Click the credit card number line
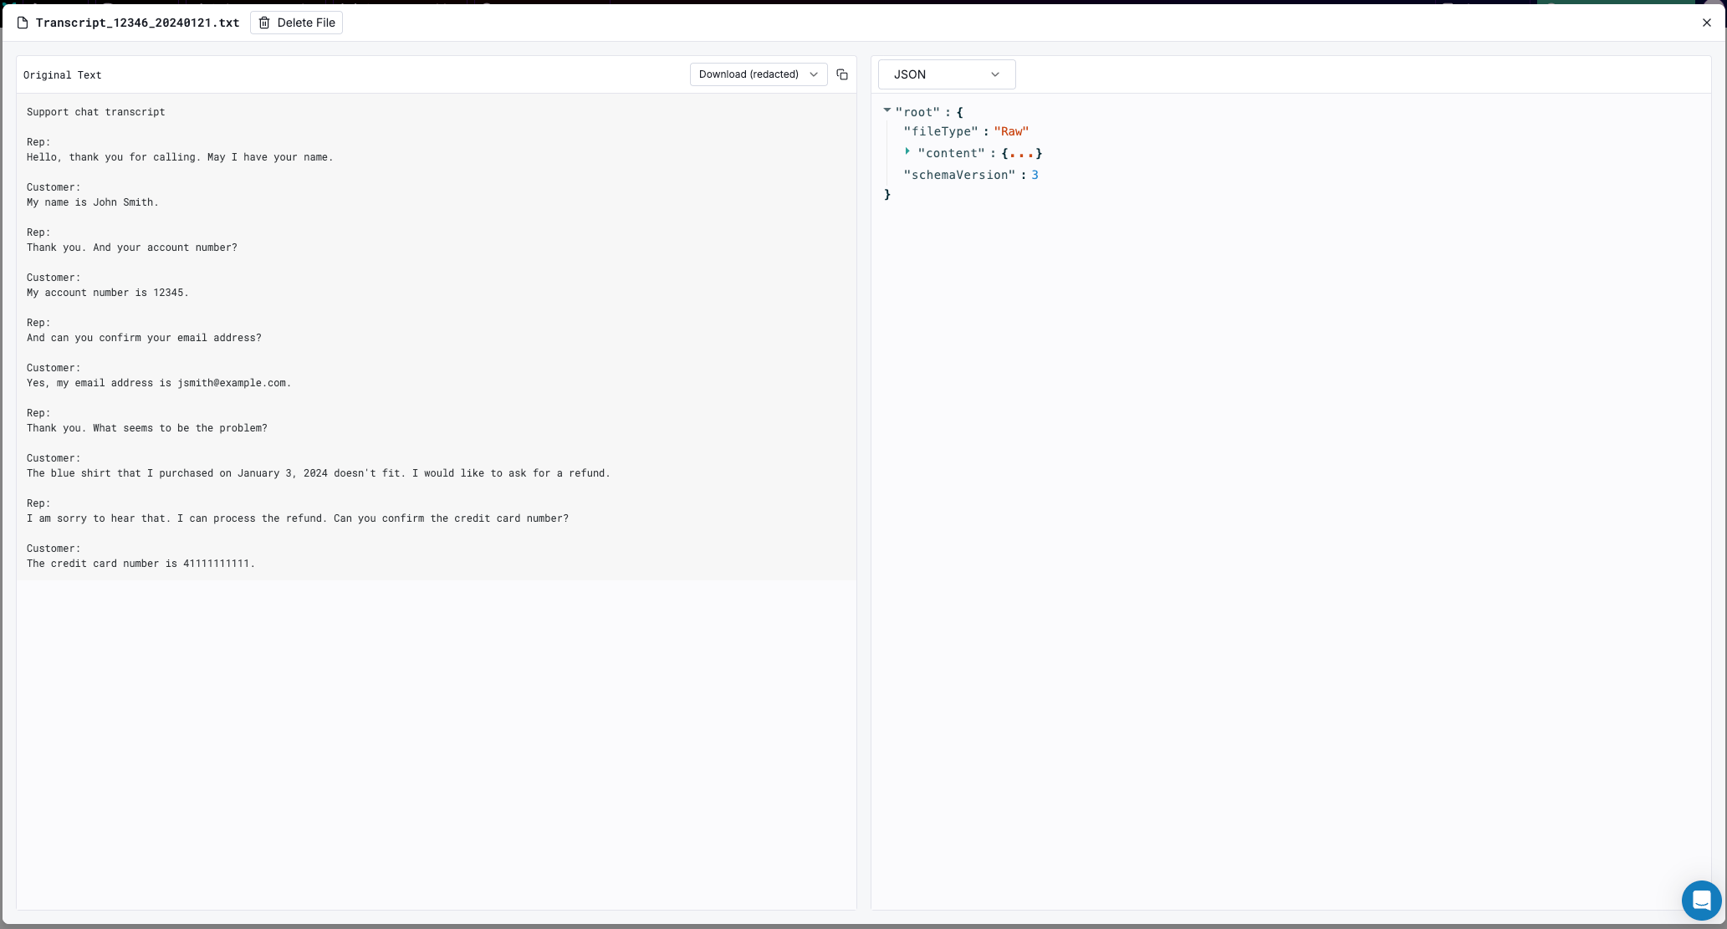 (x=141, y=564)
